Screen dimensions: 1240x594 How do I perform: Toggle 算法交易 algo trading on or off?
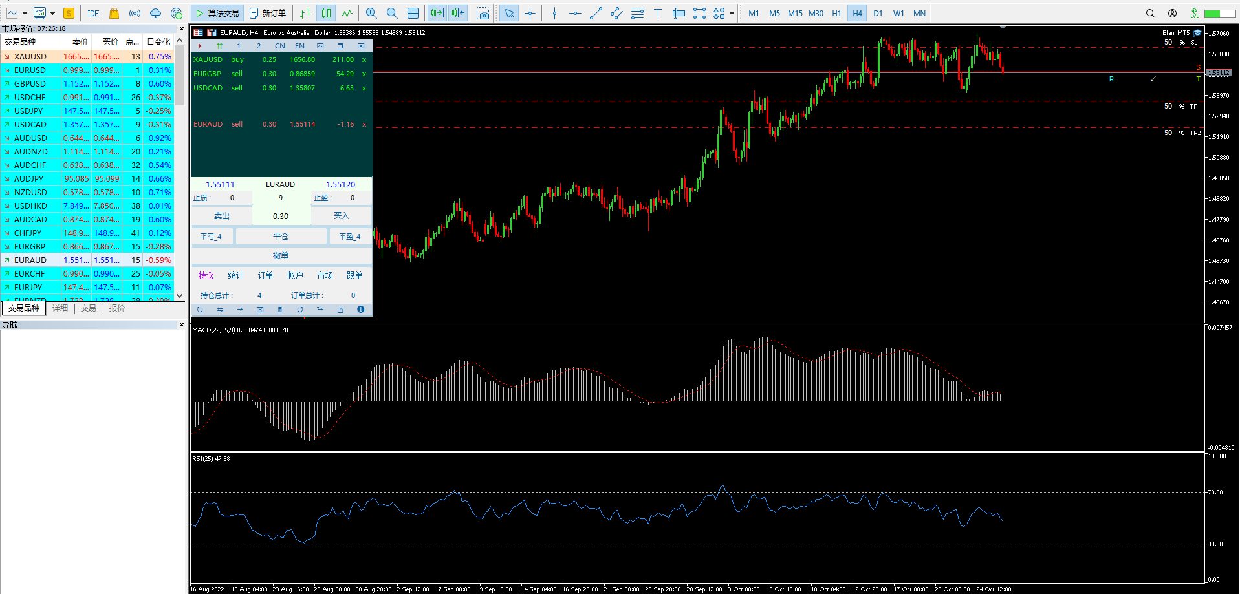tap(217, 13)
